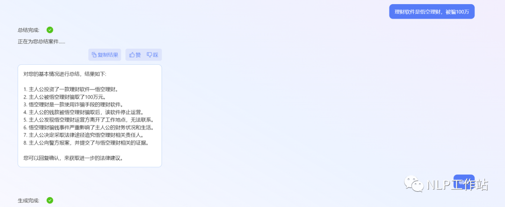
Task: Select summary item 3 about 使用诈骗手段
Action: (x=73, y=105)
